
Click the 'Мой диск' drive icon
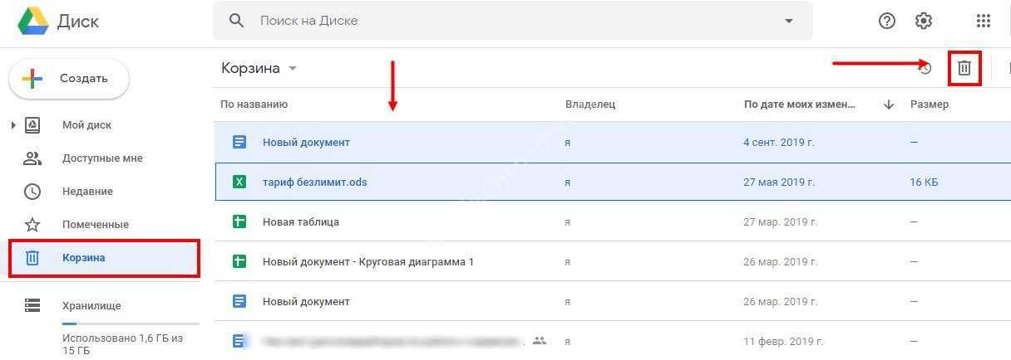click(32, 125)
